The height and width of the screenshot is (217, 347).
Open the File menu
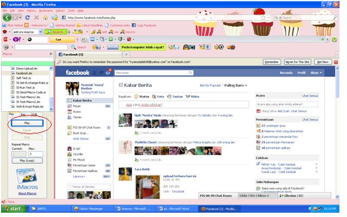point(5,11)
